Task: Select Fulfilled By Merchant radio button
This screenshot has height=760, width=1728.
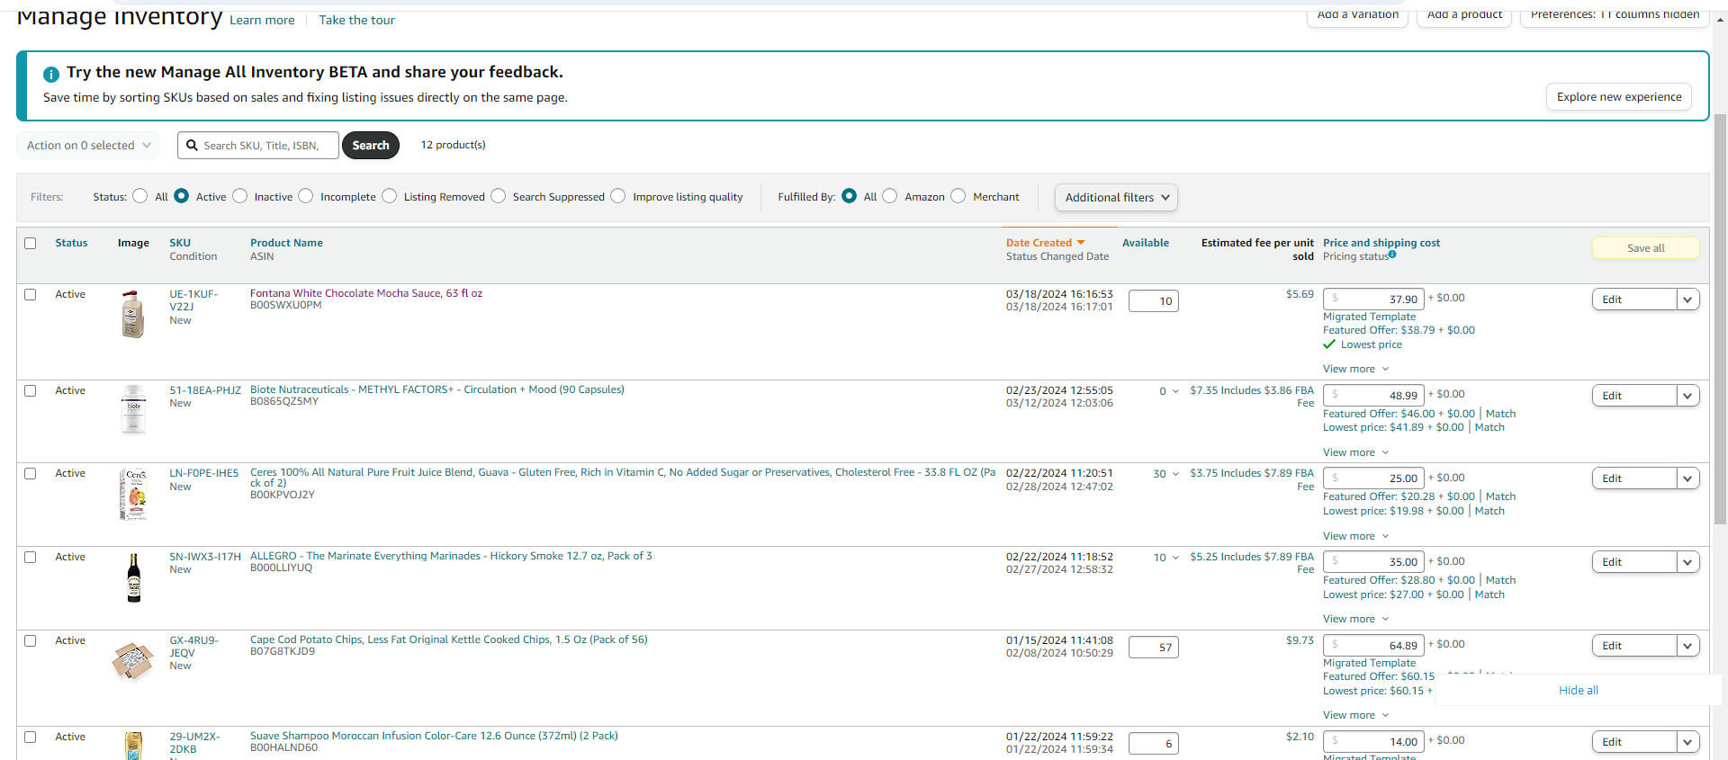Action: tap(958, 196)
